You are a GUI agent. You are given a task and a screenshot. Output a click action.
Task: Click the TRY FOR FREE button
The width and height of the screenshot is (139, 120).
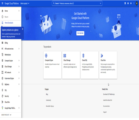click(80, 33)
